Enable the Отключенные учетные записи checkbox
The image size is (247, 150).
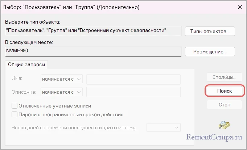[x=15, y=106]
